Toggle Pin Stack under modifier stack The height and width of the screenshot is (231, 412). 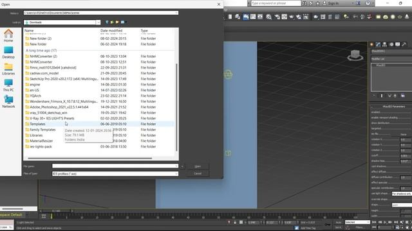[373, 96]
